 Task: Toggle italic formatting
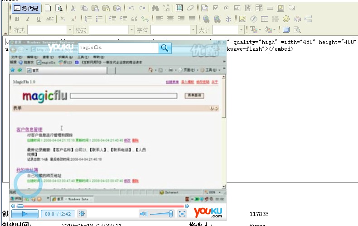28,19
